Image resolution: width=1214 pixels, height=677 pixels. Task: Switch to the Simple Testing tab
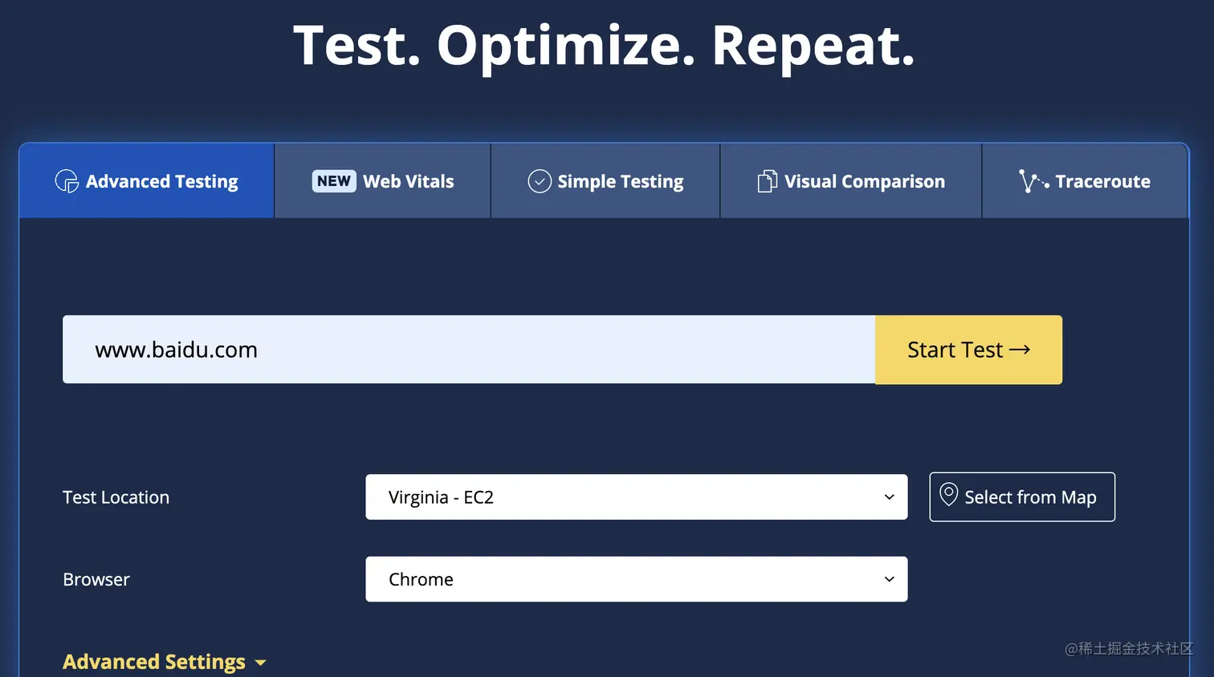click(x=620, y=181)
